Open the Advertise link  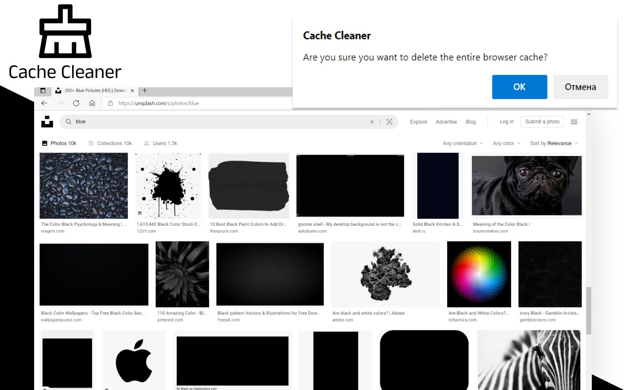point(447,122)
